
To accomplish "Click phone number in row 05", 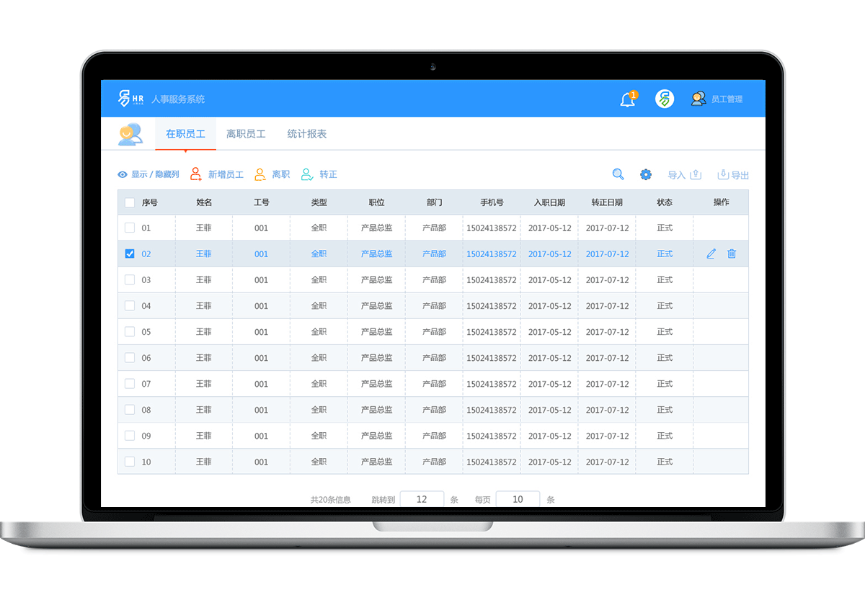I will [x=492, y=332].
